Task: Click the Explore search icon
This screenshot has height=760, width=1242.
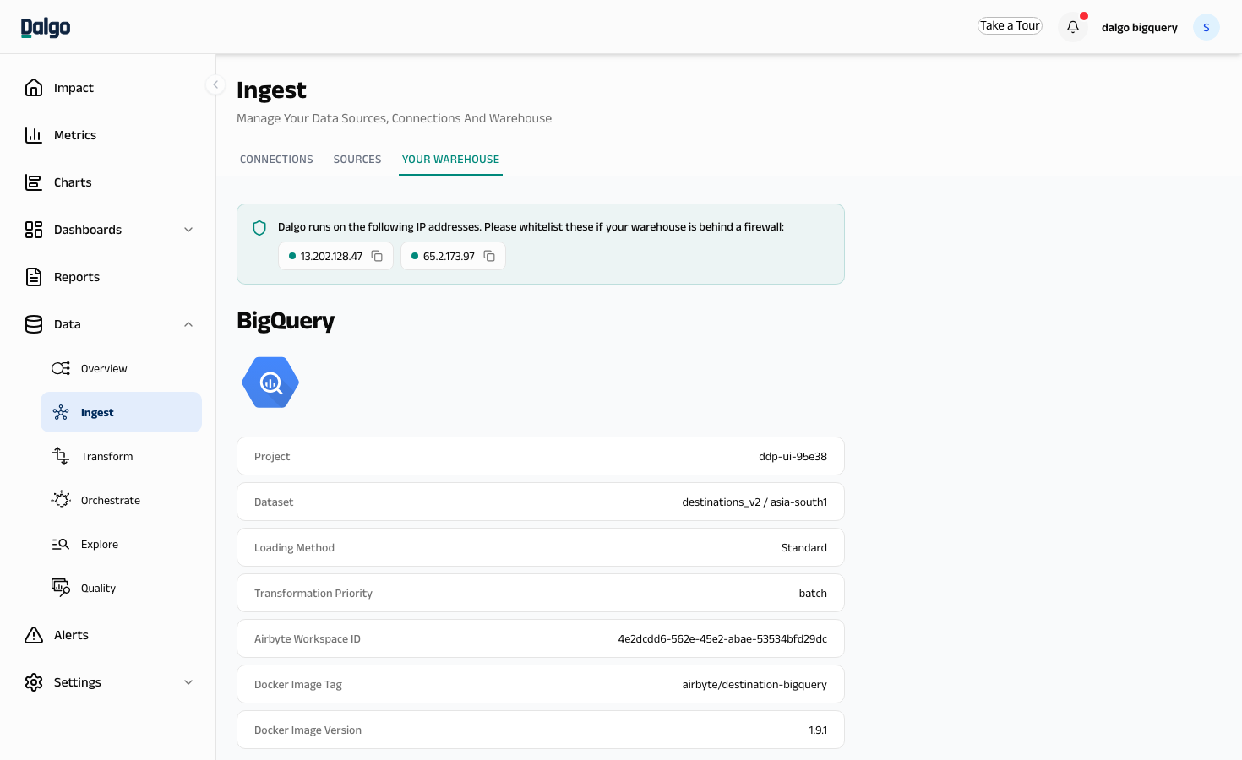Action: (x=61, y=544)
